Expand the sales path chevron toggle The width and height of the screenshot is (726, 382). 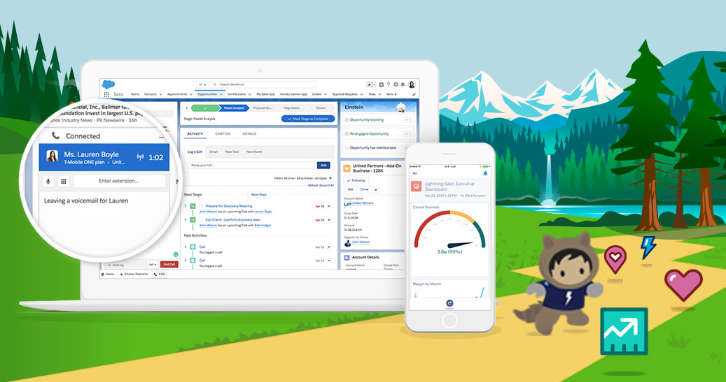coord(187,108)
